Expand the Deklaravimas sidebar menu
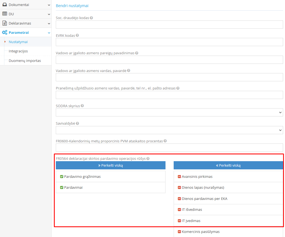The width and height of the screenshot is (285, 237). click(x=26, y=23)
